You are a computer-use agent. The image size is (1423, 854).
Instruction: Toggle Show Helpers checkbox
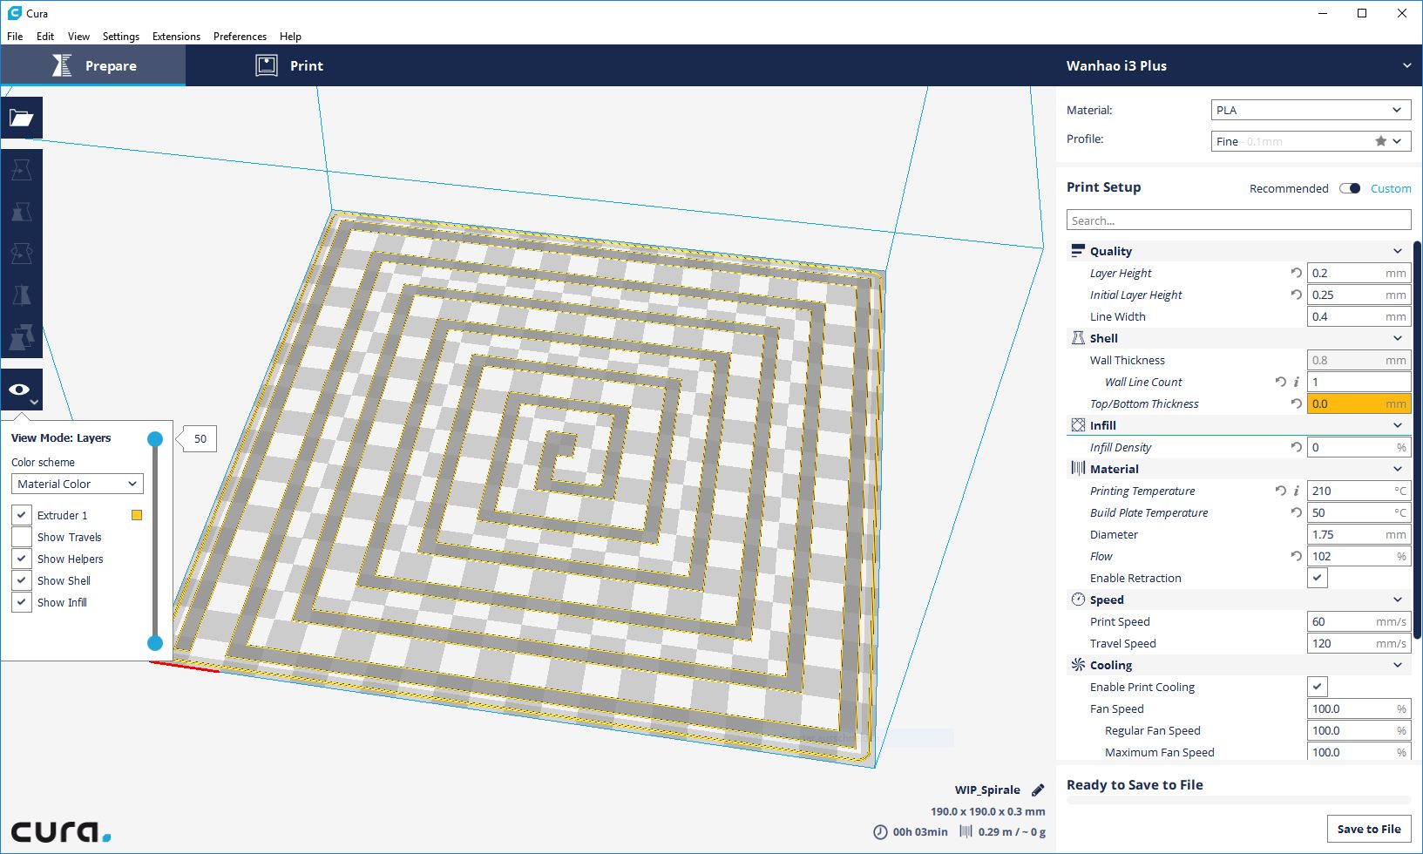(22, 559)
